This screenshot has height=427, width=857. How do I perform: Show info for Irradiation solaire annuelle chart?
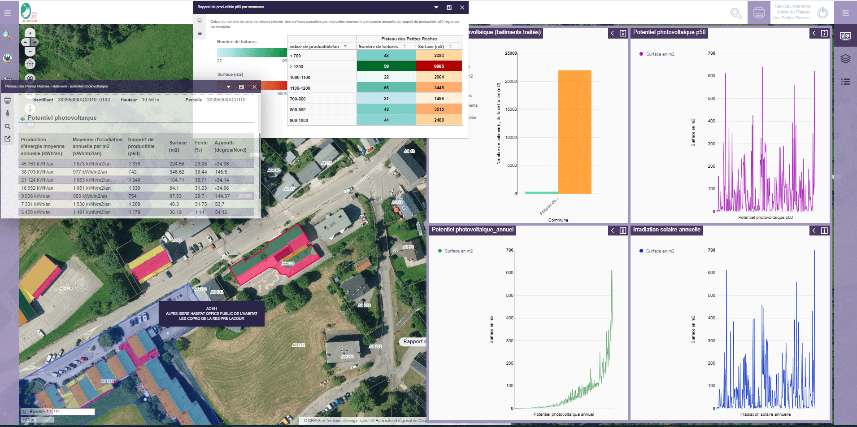824,231
